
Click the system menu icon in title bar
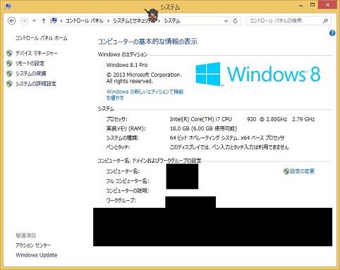pos(8,6)
